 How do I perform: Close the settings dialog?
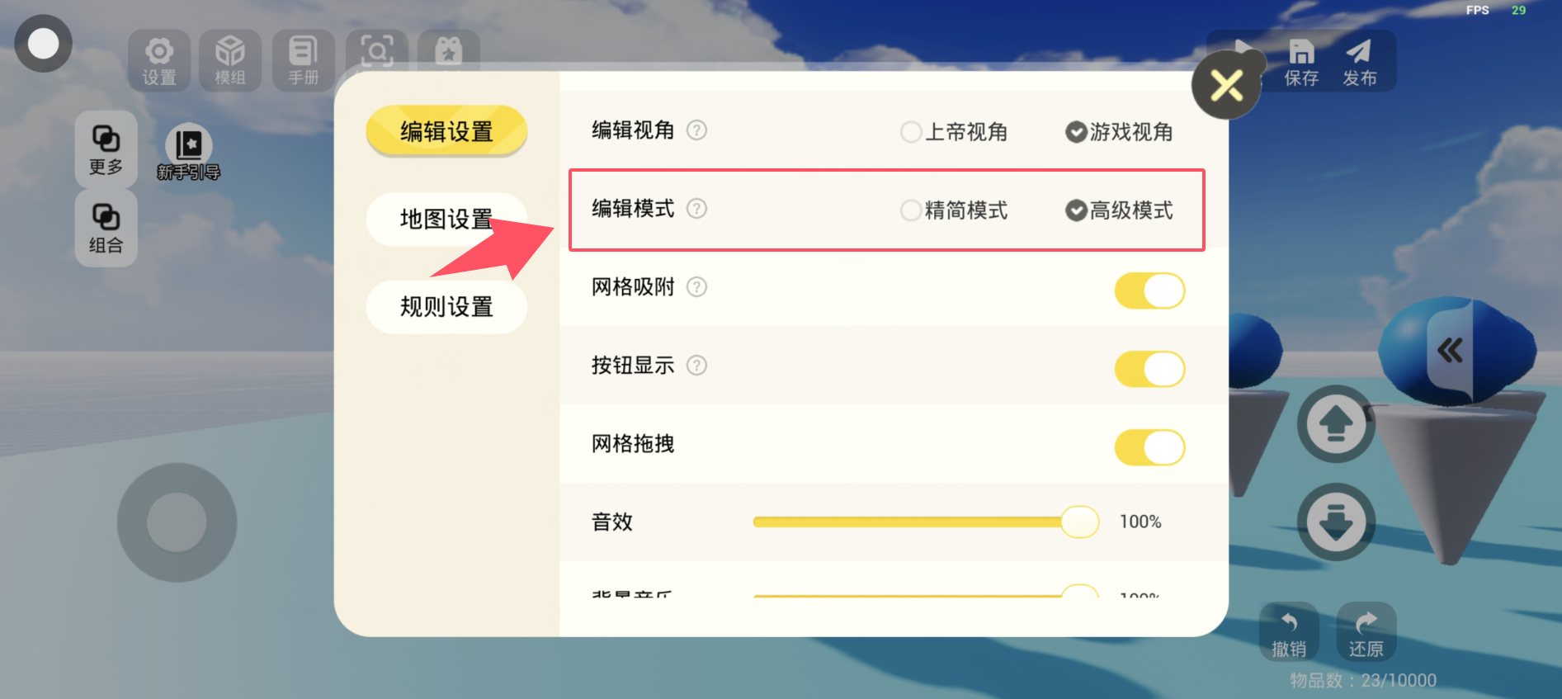pos(1226,85)
